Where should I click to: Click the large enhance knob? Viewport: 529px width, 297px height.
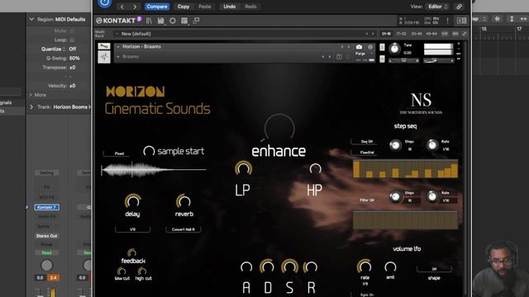tap(279, 129)
